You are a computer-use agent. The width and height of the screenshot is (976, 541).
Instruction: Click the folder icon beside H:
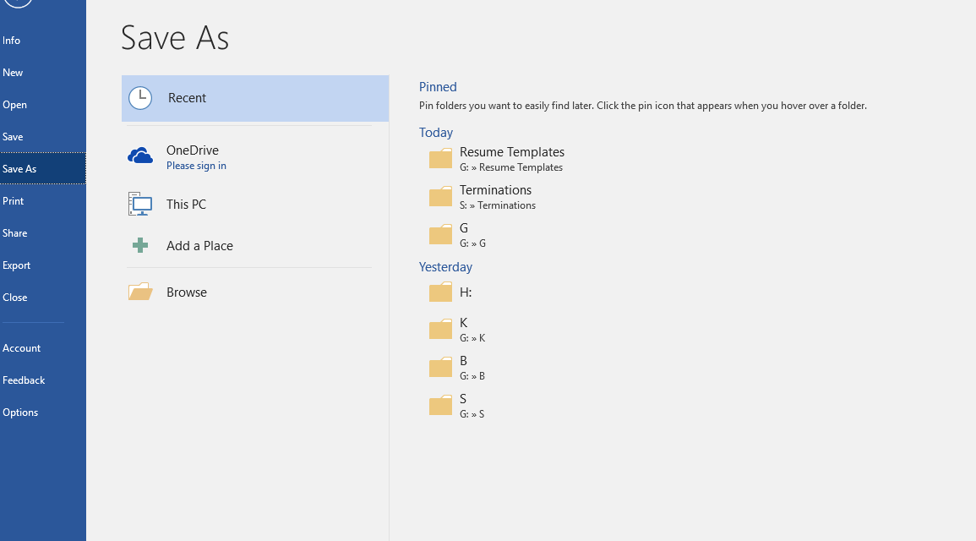tap(441, 292)
